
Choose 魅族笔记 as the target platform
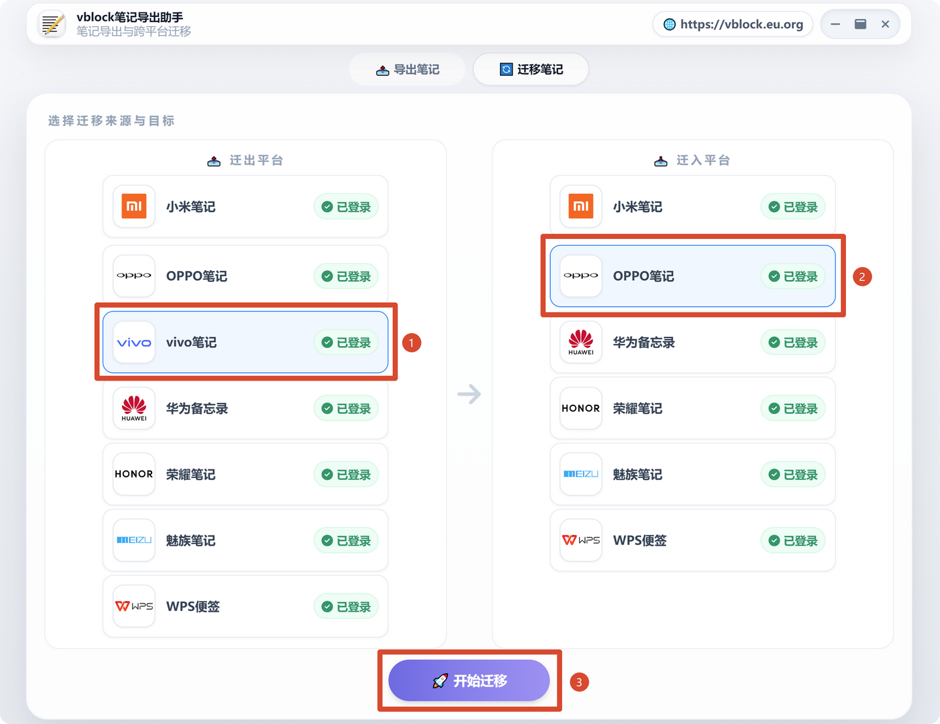tap(693, 474)
